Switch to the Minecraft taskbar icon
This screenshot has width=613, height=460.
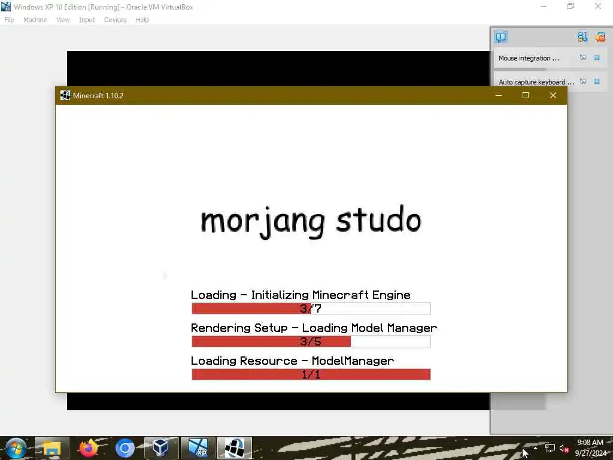click(x=235, y=448)
